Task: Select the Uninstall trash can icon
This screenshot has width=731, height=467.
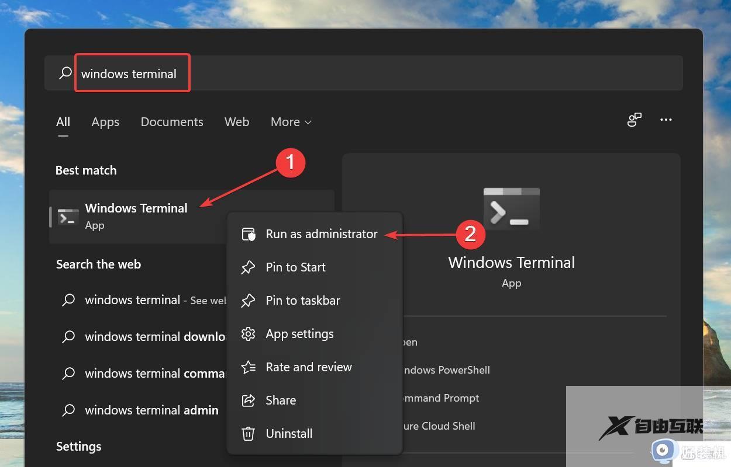Action: [x=248, y=433]
